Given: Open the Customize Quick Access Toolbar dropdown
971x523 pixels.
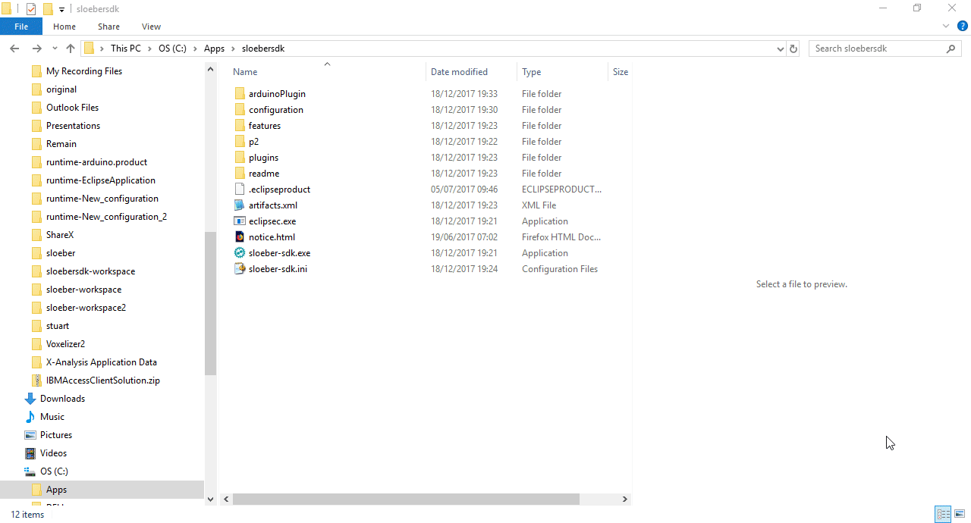Looking at the screenshot, I should [61, 9].
